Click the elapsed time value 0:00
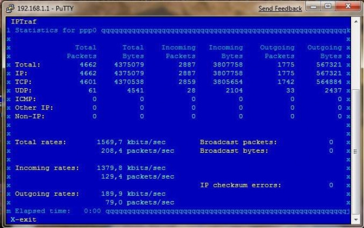Viewport: 364px width, 228px height. tap(92, 211)
